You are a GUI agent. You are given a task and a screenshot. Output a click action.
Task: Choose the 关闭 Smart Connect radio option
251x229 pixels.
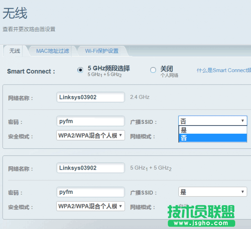click(153, 70)
